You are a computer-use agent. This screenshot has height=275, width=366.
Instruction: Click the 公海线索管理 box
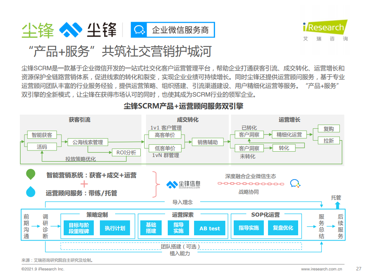coord(88,142)
